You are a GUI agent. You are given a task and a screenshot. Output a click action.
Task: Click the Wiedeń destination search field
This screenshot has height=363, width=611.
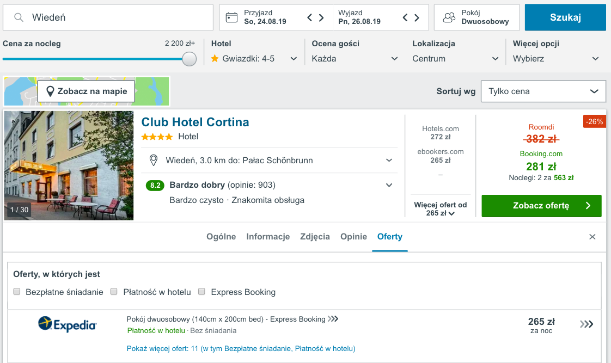tap(108, 17)
